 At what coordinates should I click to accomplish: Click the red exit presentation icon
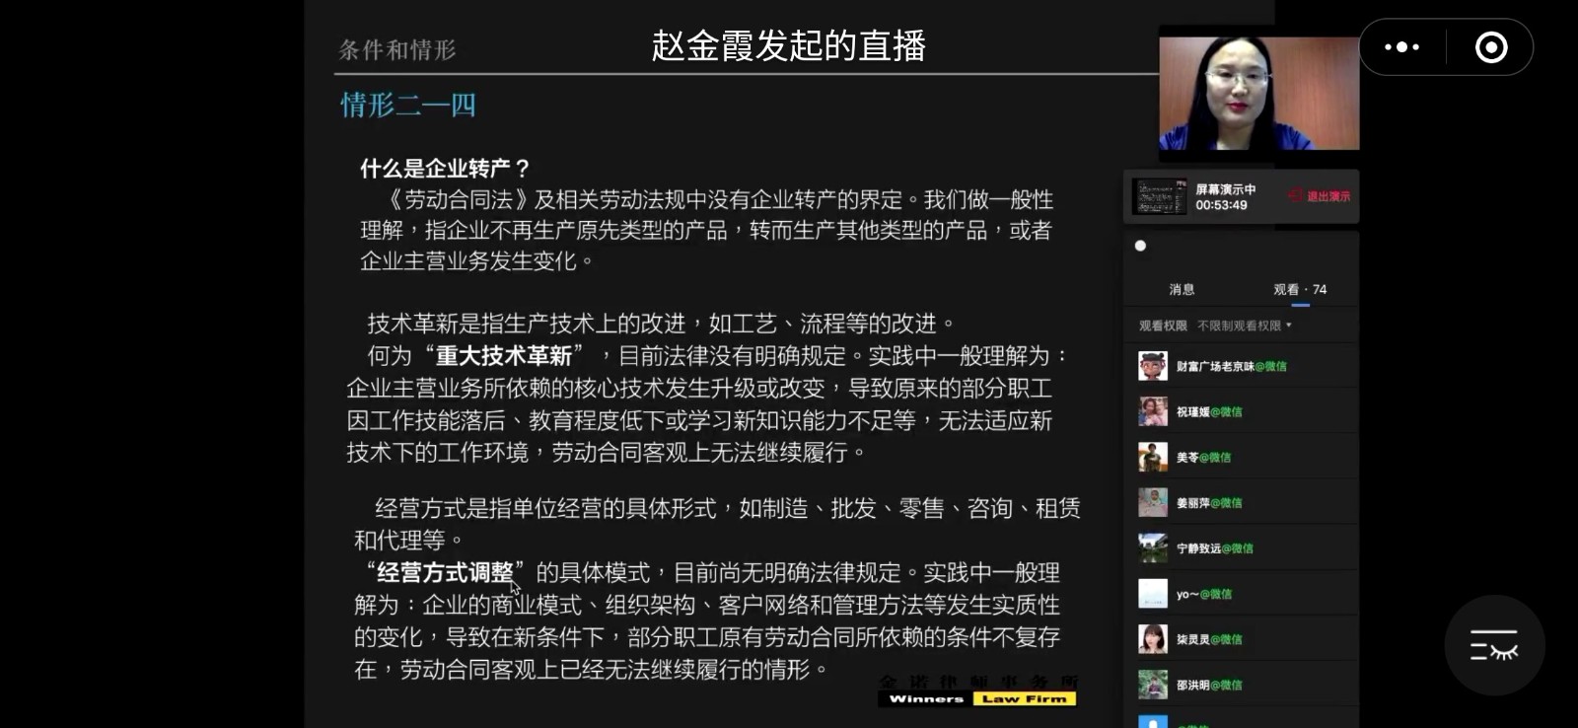[1295, 195]
